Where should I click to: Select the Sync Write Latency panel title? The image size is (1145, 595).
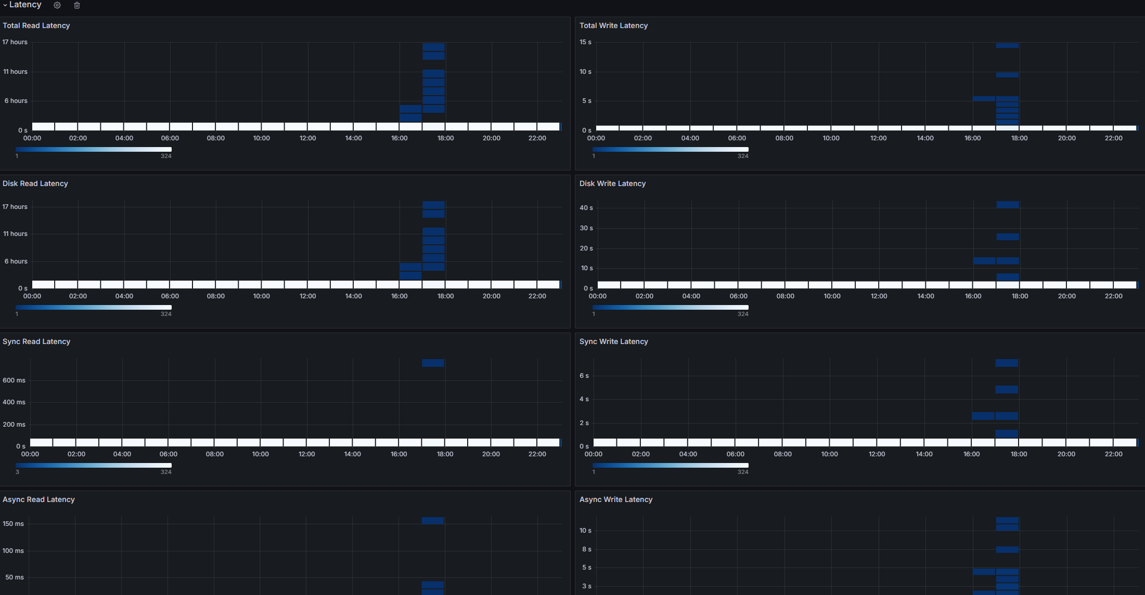613,341
